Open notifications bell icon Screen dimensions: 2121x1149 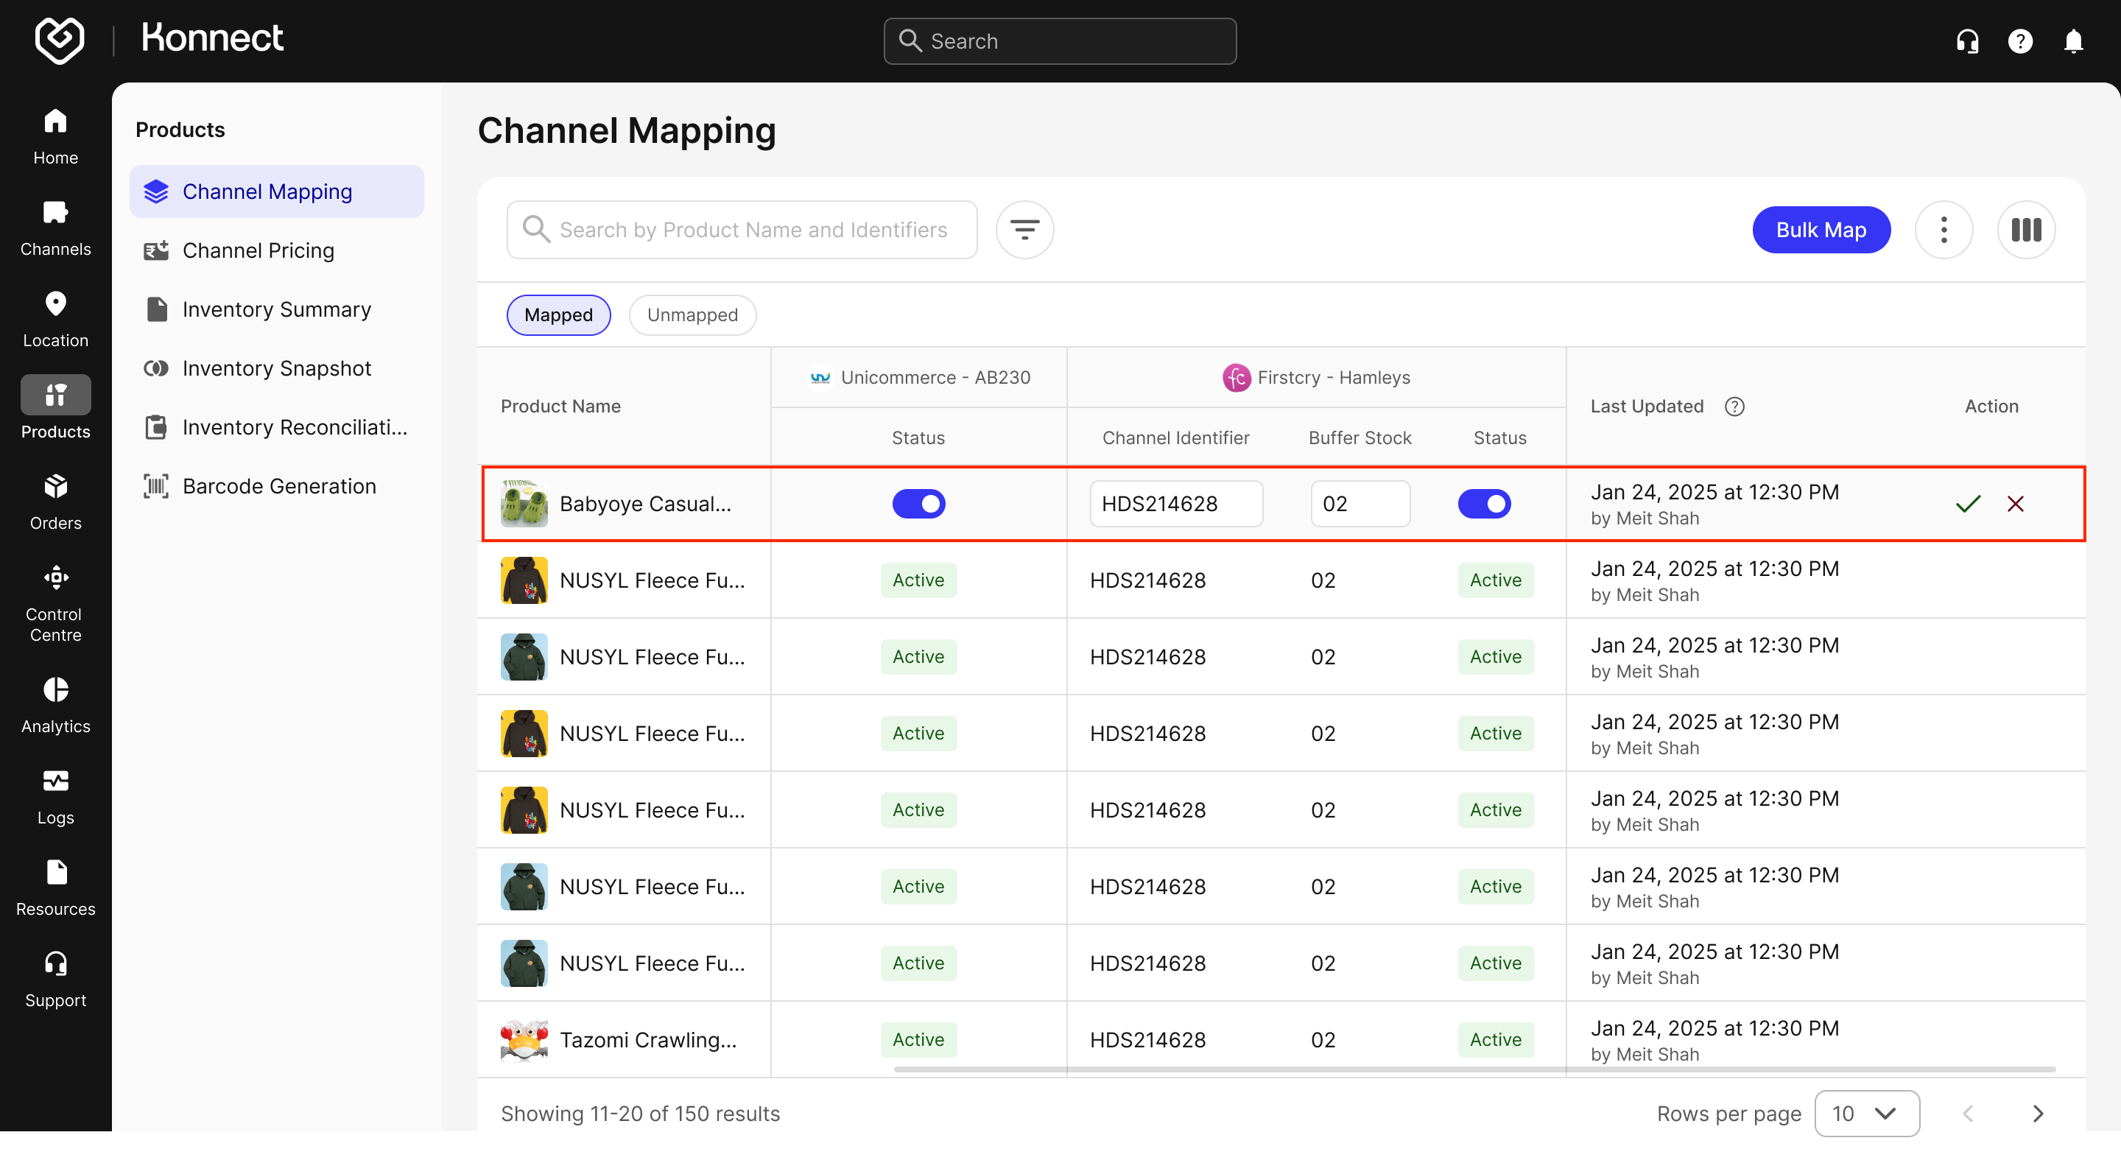[x=2072, y=41]
